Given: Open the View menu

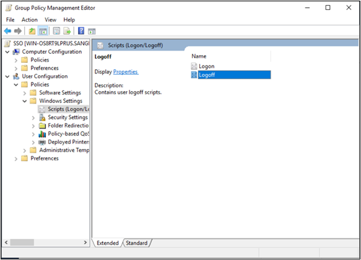Looking at the screenshot, I should point(50,20).
